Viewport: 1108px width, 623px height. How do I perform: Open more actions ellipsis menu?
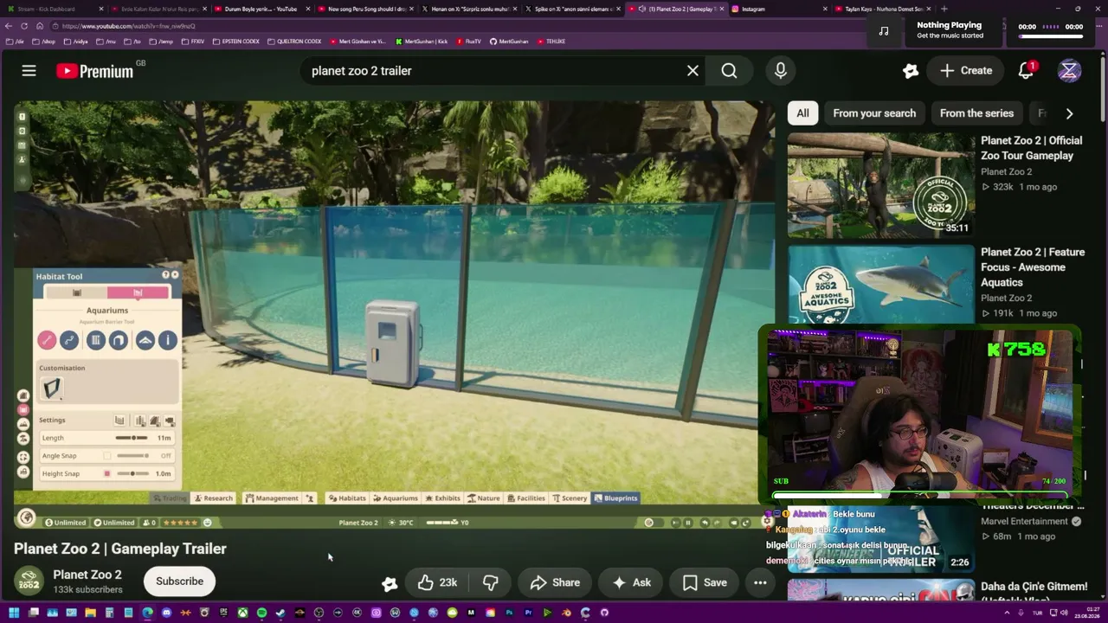pyautogui.click(x=760, y=582)
